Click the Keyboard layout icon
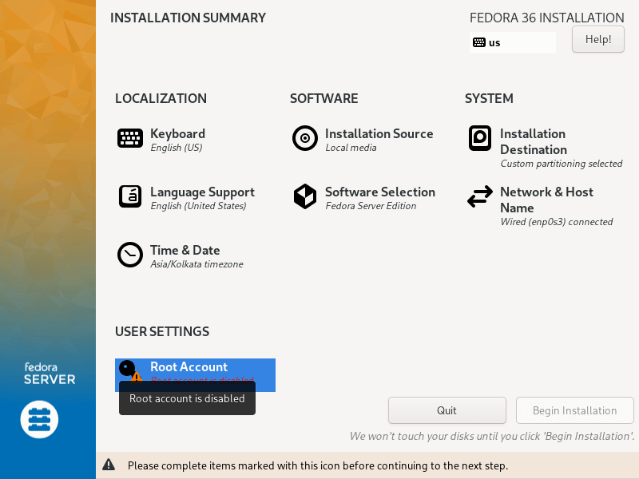This screenshot has height=479, width=639. click(130, 138)
